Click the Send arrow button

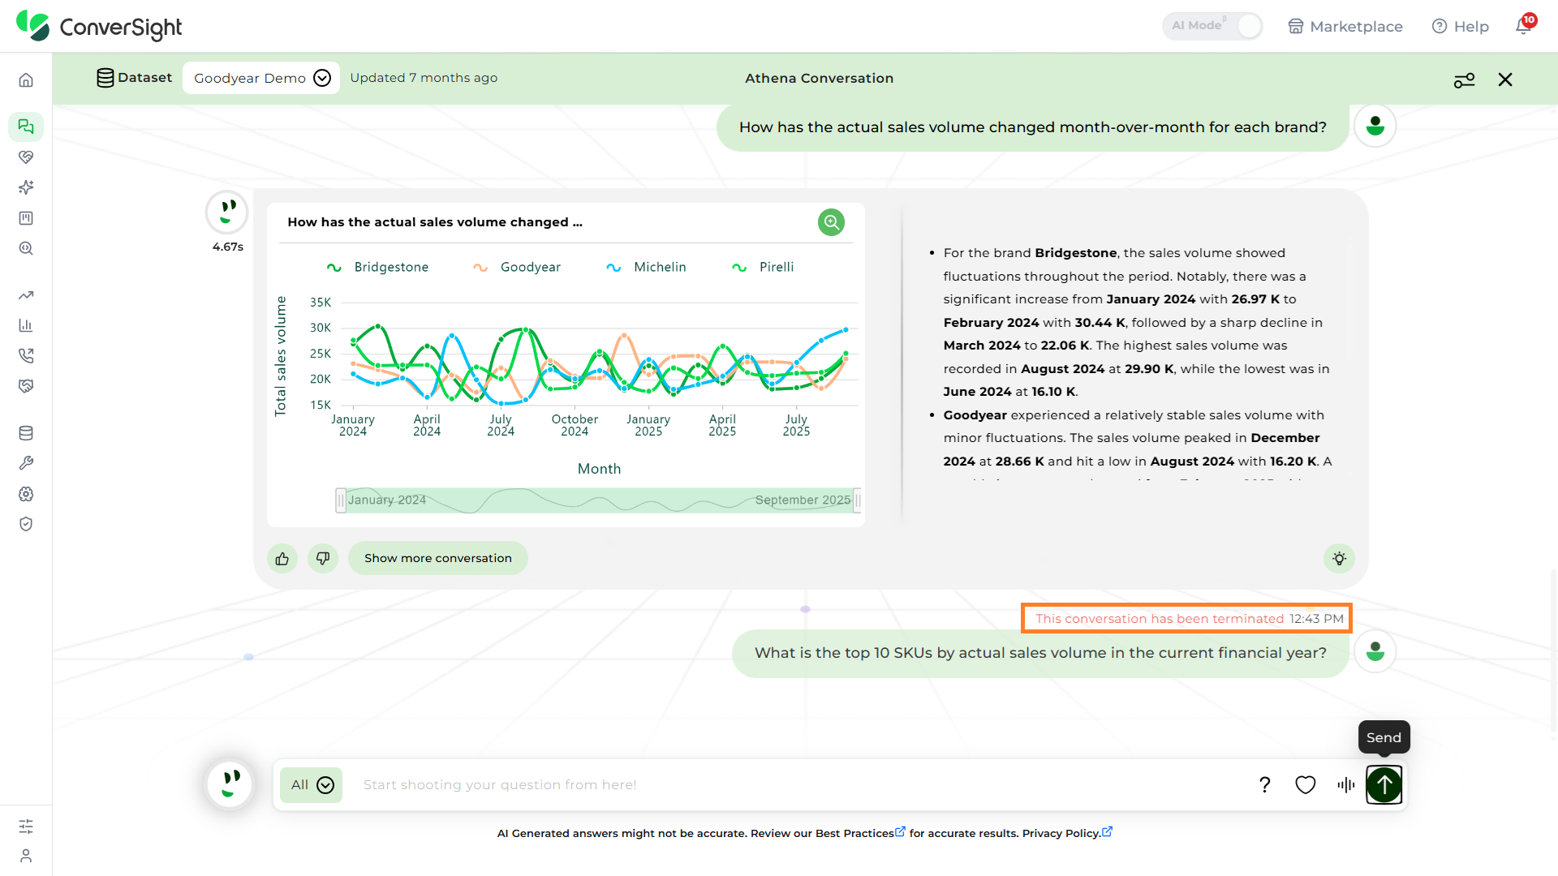[x=1384, y=784]
